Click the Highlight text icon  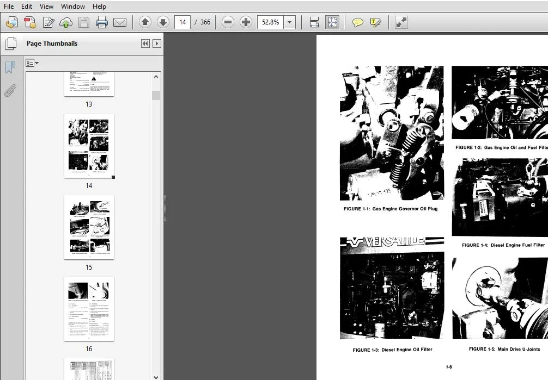pos(376,22)
